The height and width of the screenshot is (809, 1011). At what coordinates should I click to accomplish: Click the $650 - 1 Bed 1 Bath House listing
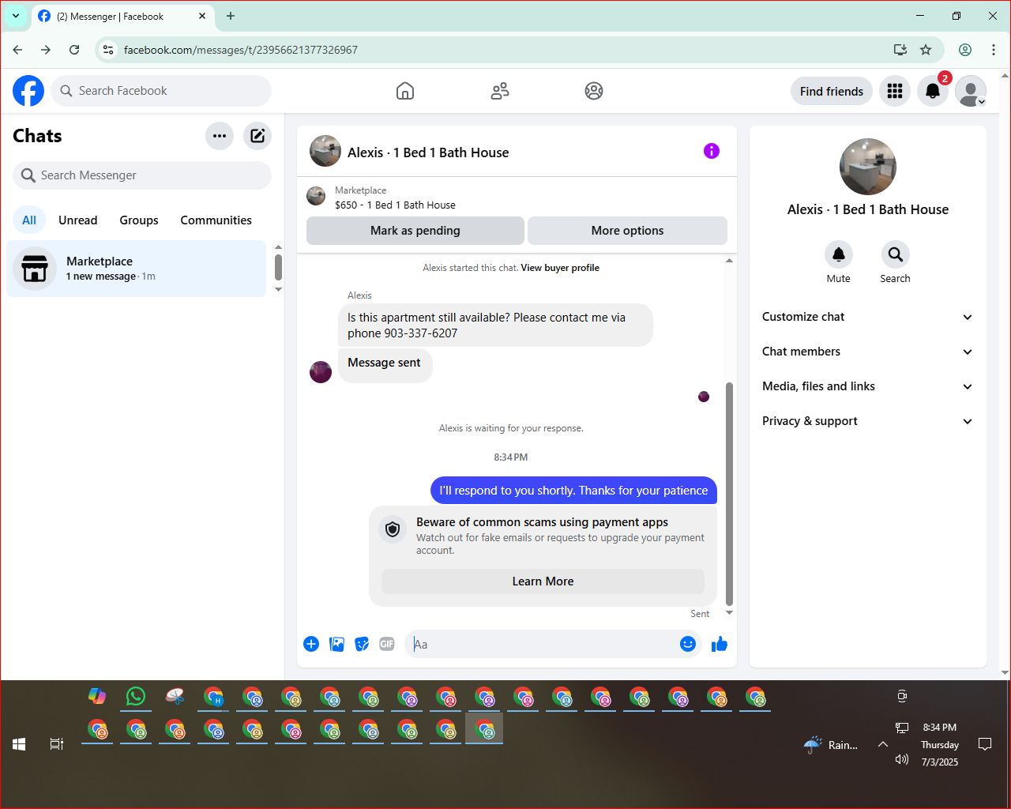[x=395, y=205]
